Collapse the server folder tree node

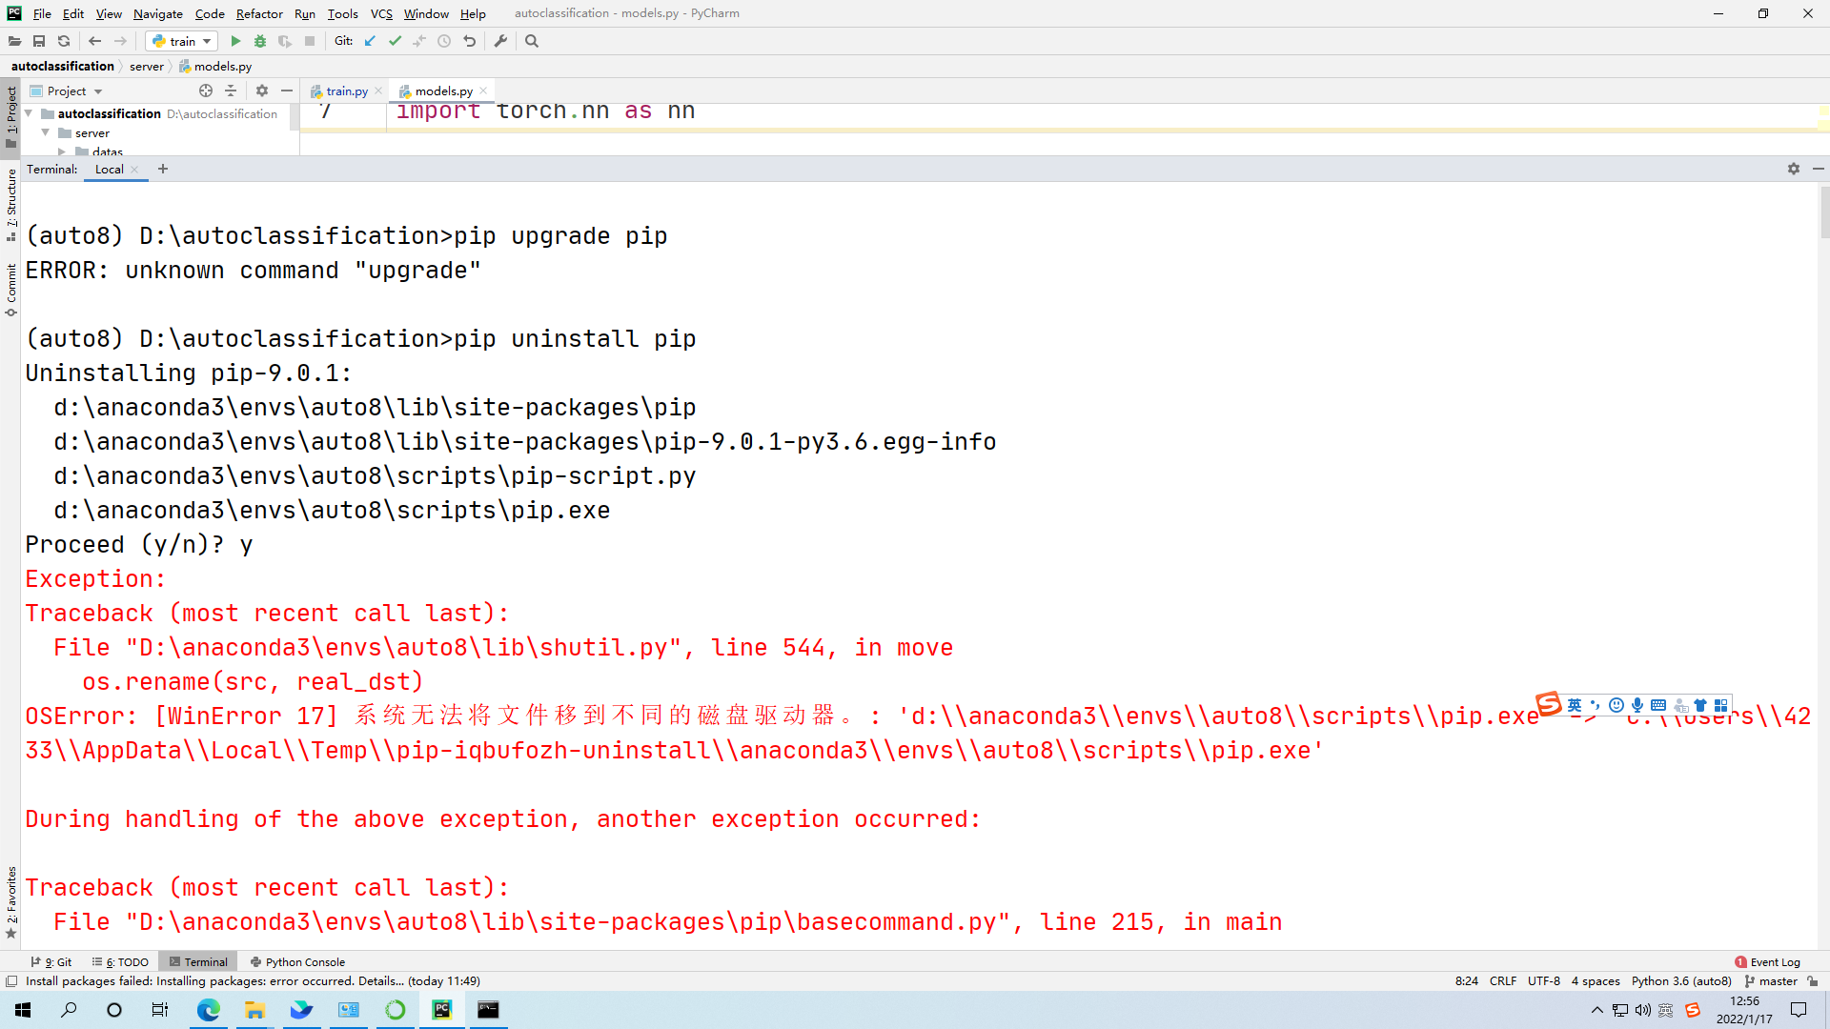(x=45, y=132)
